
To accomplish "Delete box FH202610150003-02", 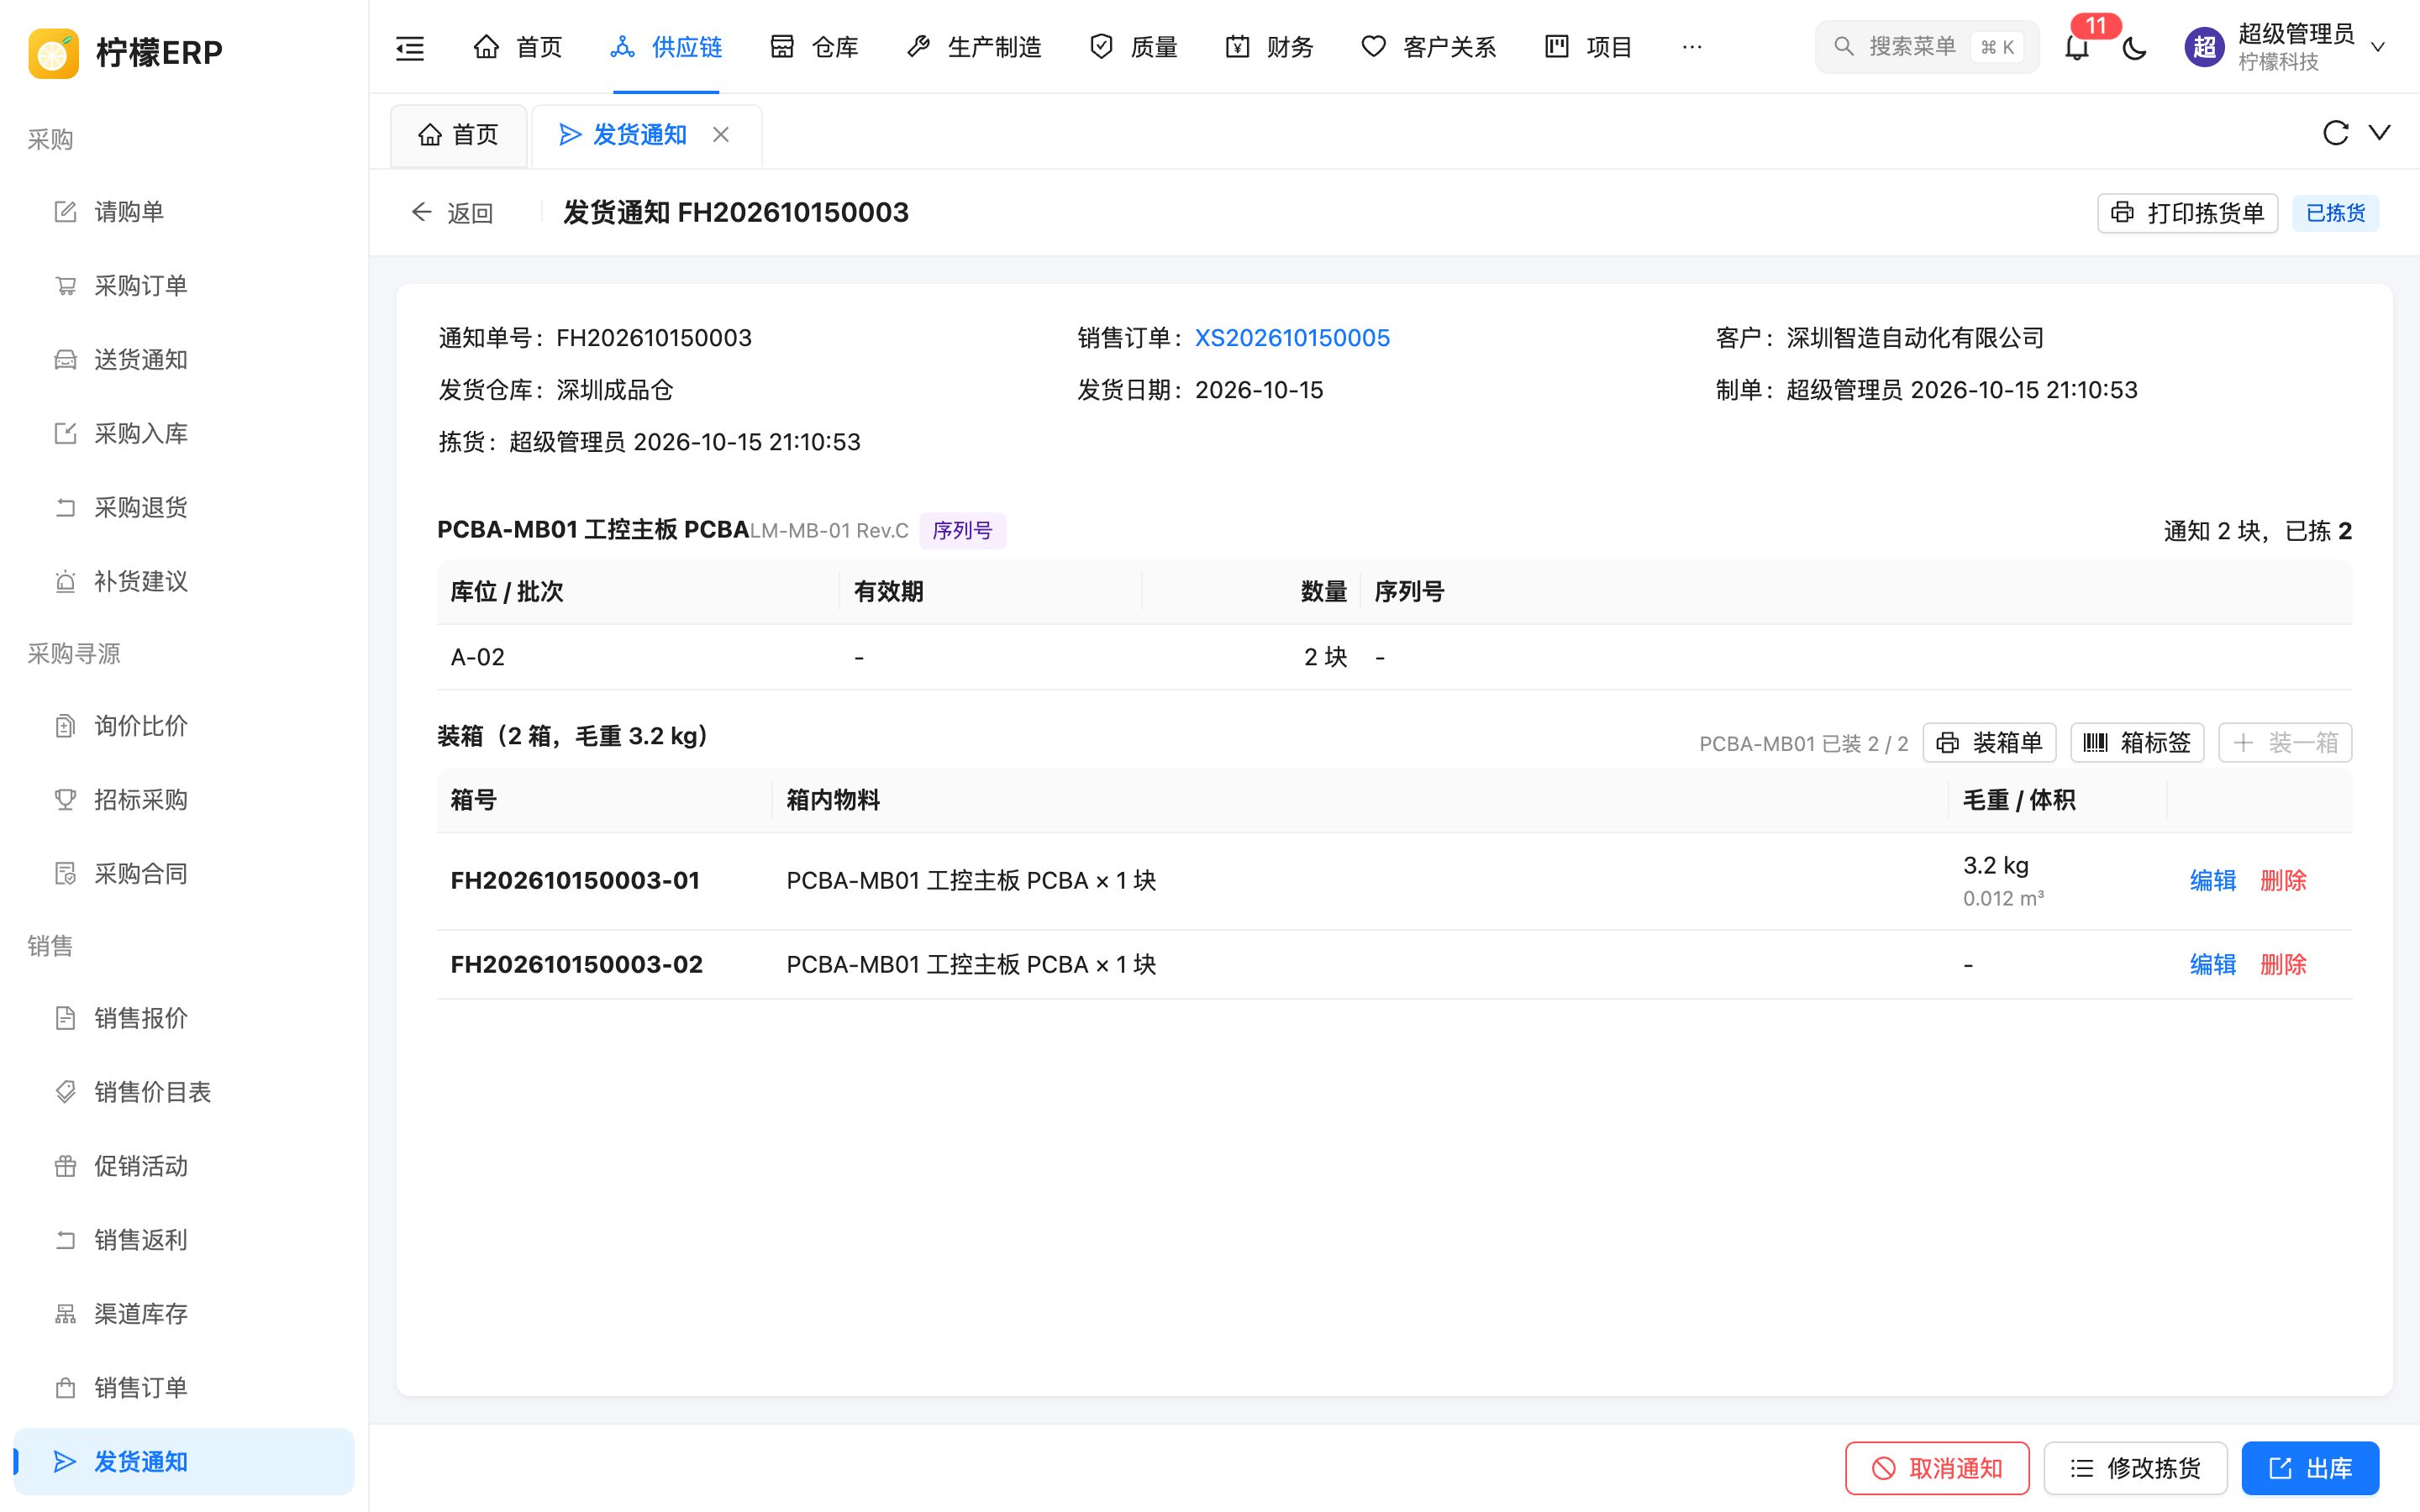I will pos(2283,965).
